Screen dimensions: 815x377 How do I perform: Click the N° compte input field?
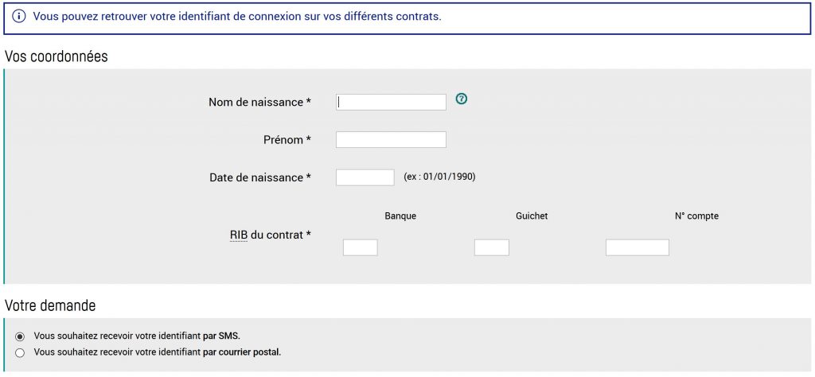637,248
